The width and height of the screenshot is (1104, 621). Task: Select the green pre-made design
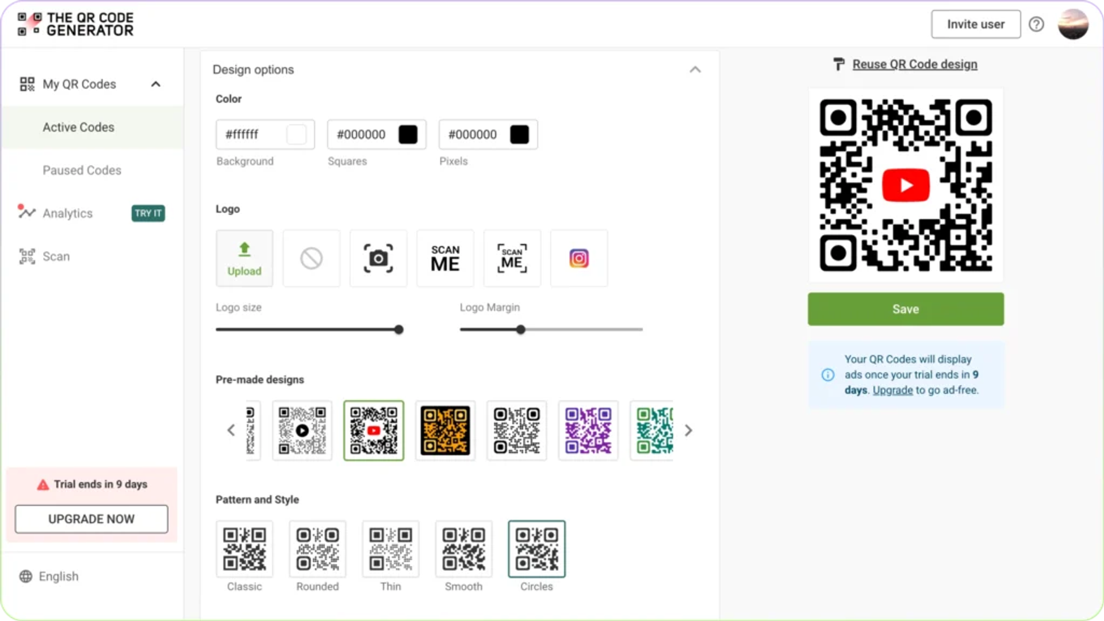652,430
